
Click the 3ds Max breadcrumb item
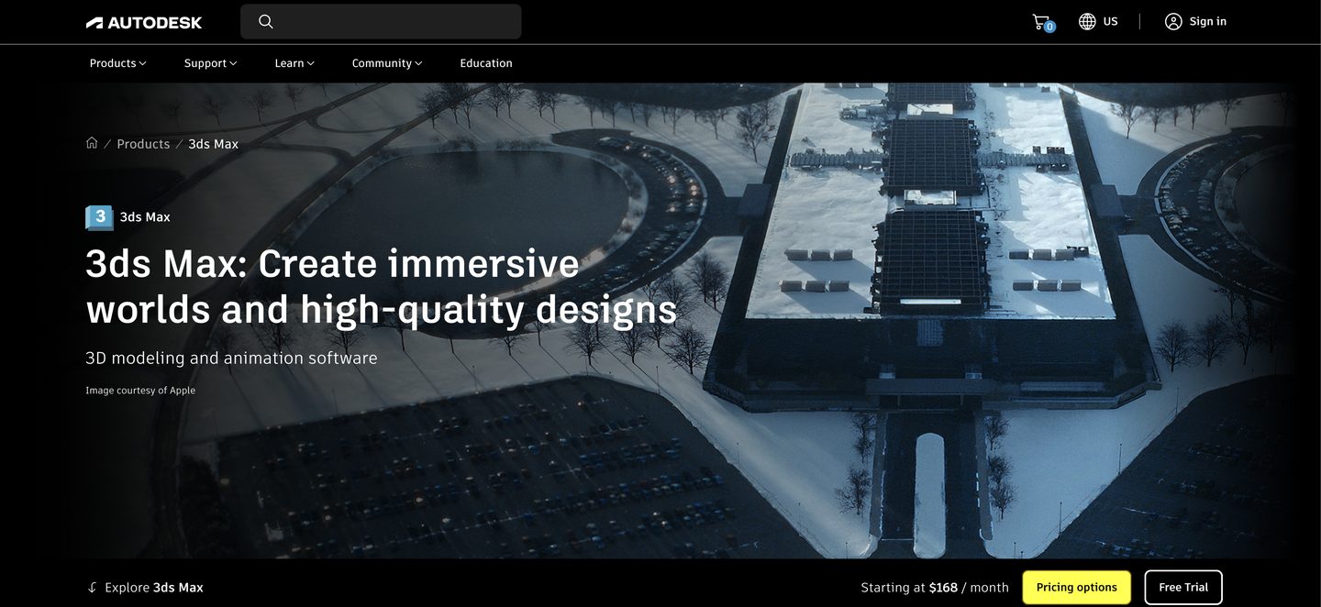point(213,144)
